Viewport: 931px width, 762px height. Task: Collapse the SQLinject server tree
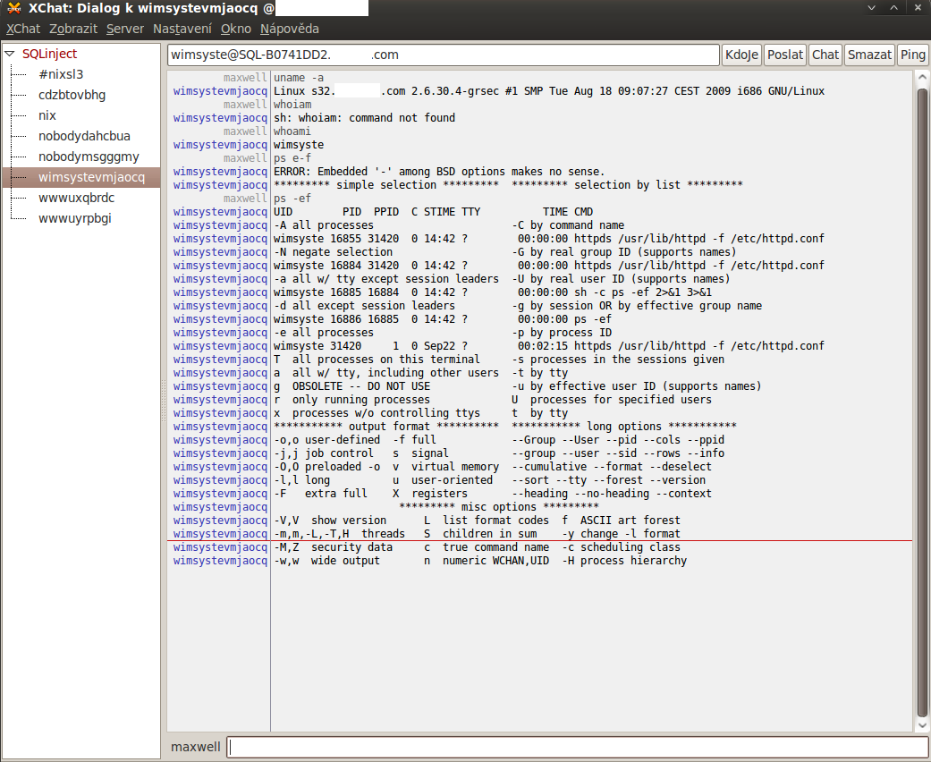pos(9,54)
